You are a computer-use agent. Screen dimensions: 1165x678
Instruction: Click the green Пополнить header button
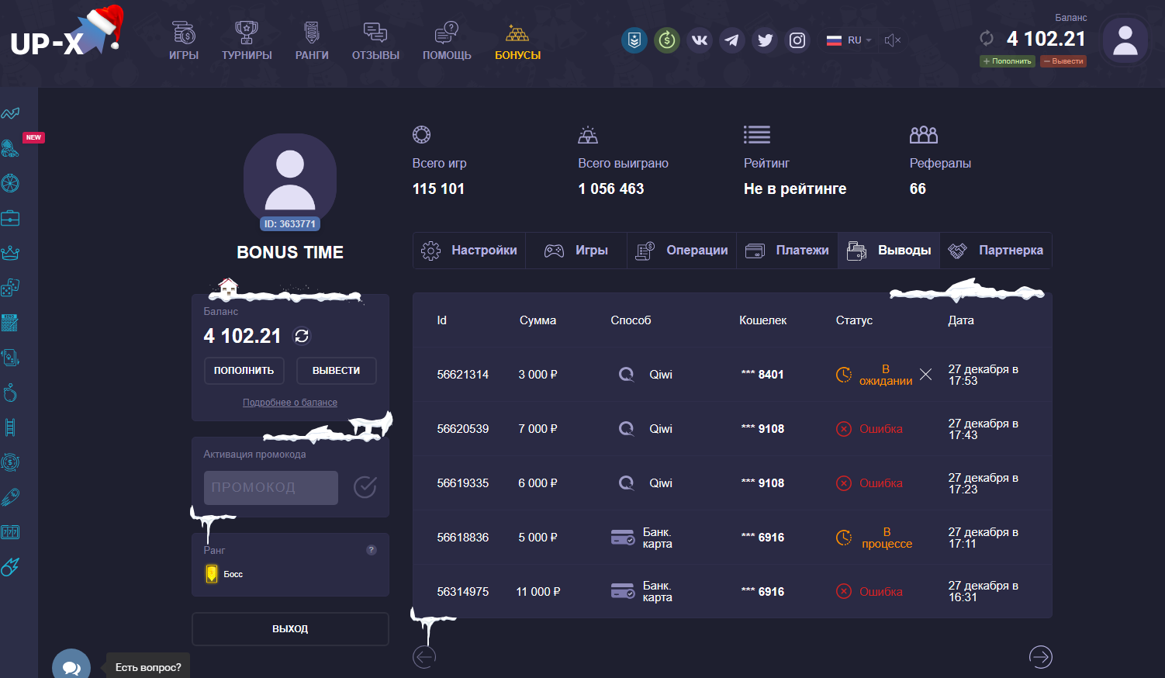pos(1008,61)
